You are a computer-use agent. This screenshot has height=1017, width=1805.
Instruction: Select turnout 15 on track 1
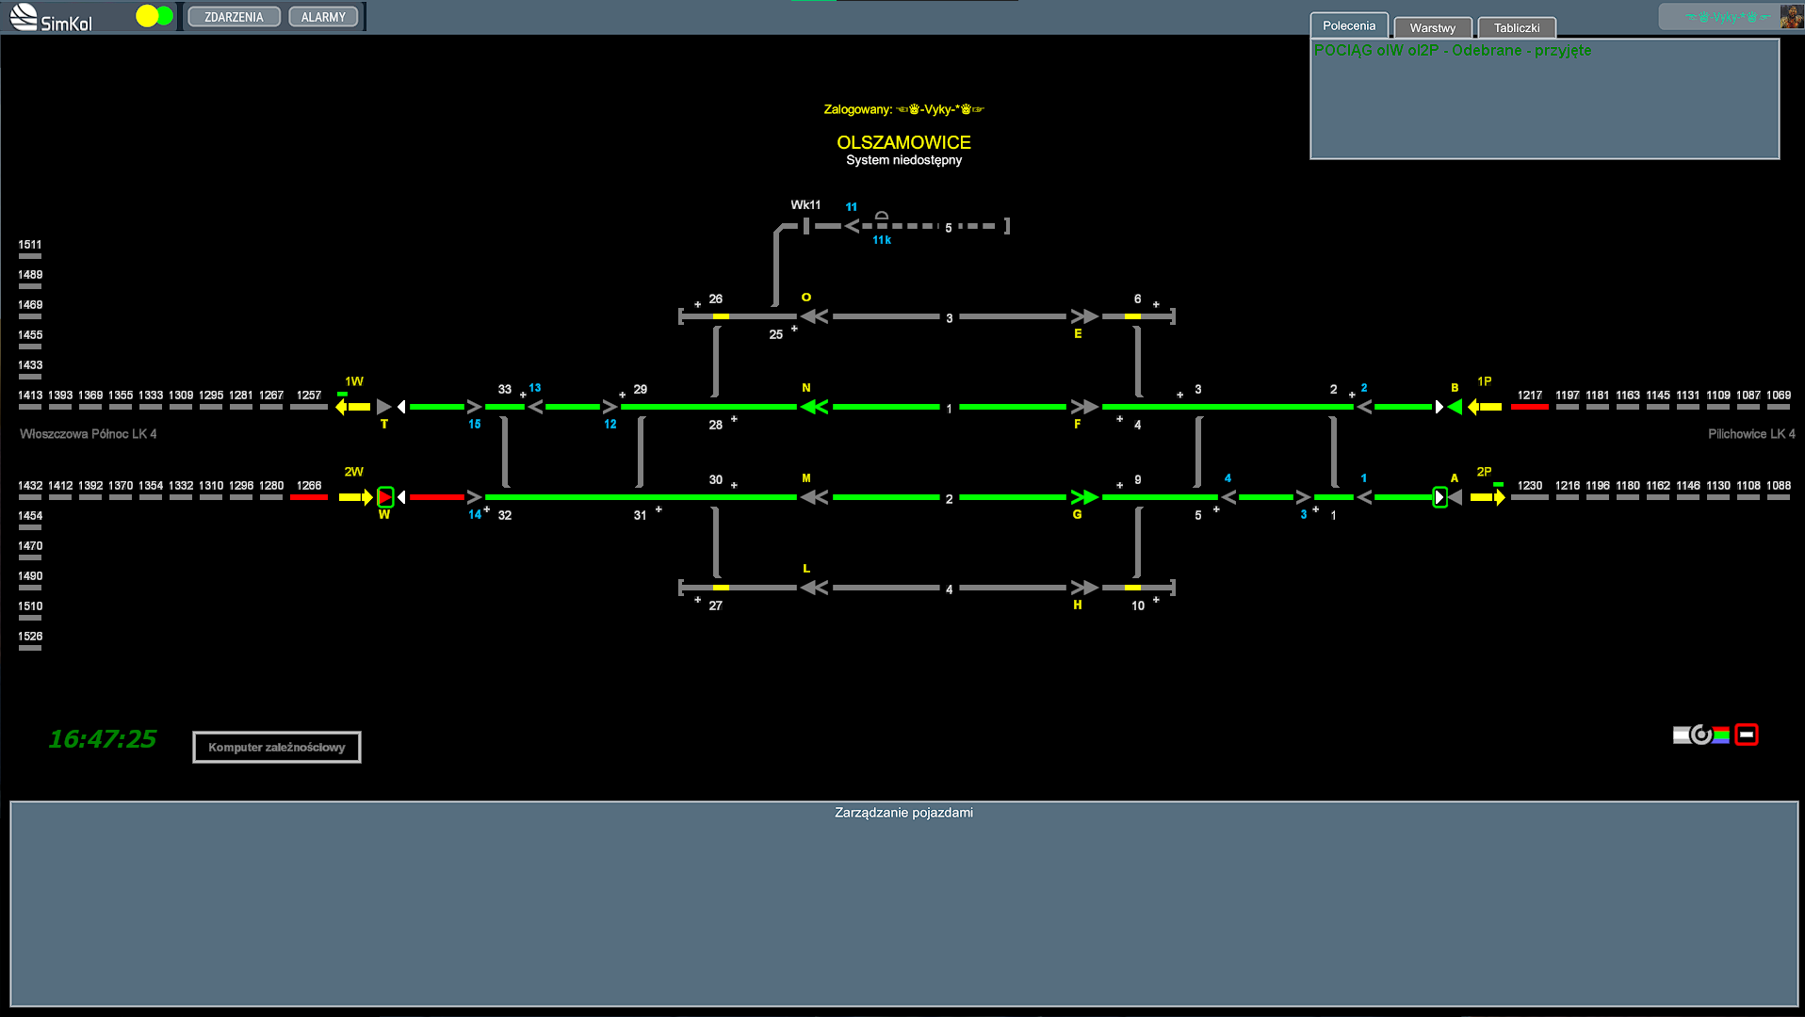474,407
